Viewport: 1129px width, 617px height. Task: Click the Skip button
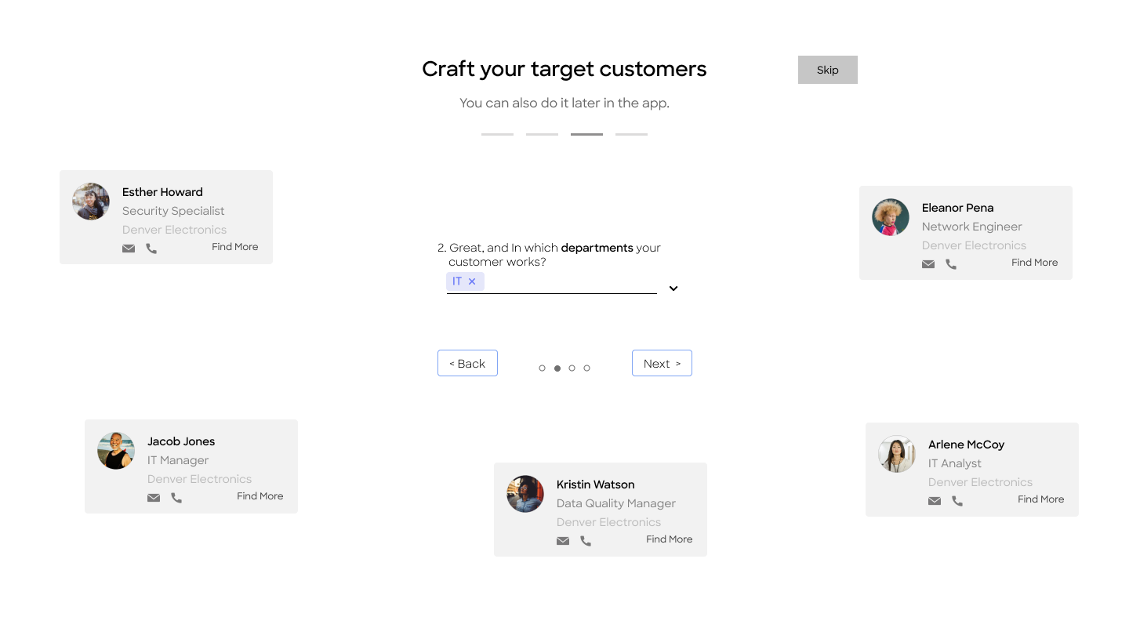(827, 70)
